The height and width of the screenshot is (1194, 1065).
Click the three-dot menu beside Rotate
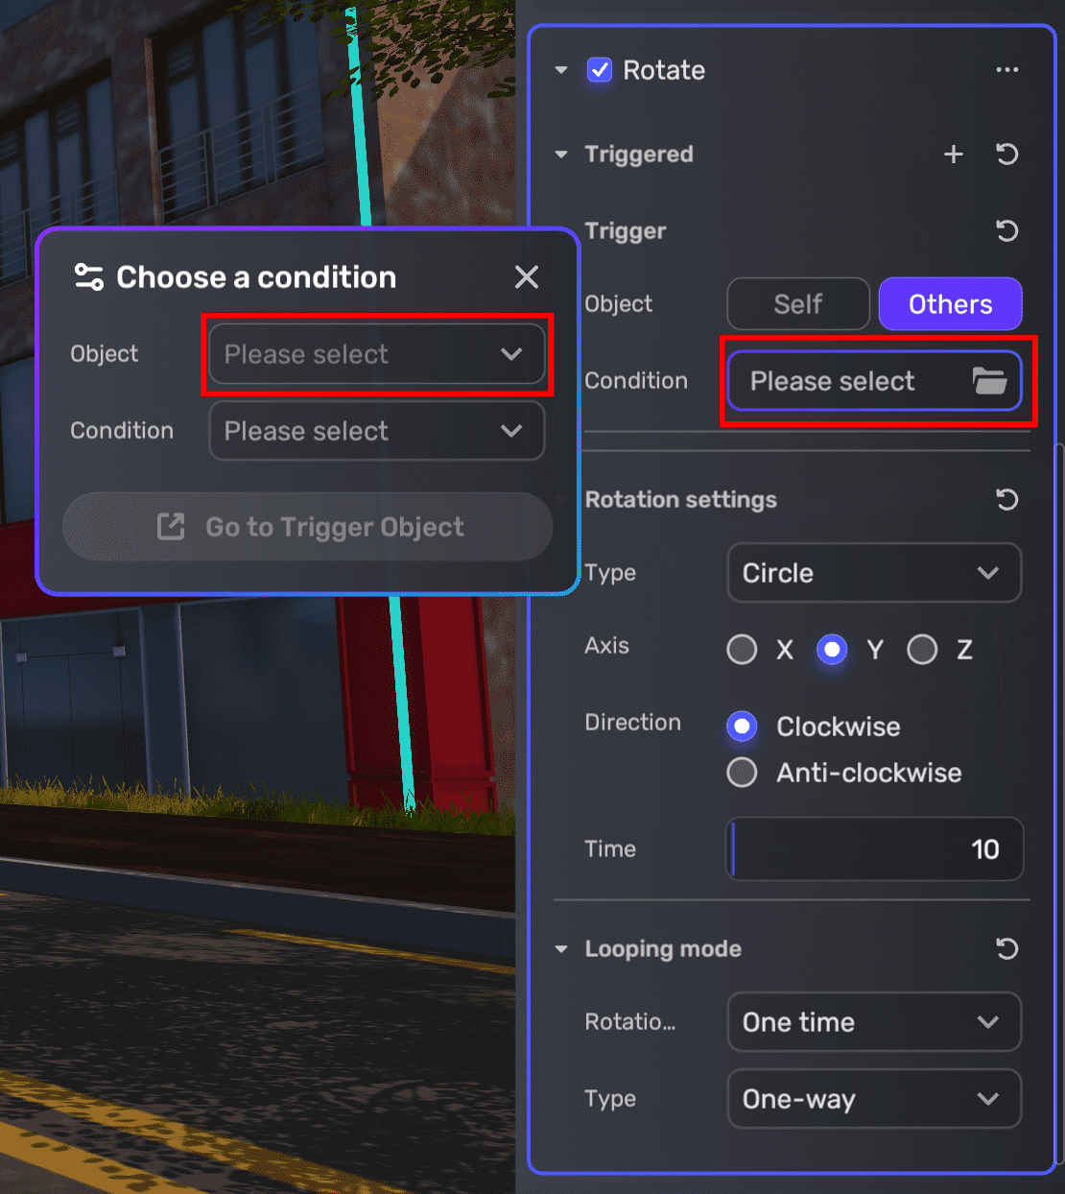(1006, 70)
